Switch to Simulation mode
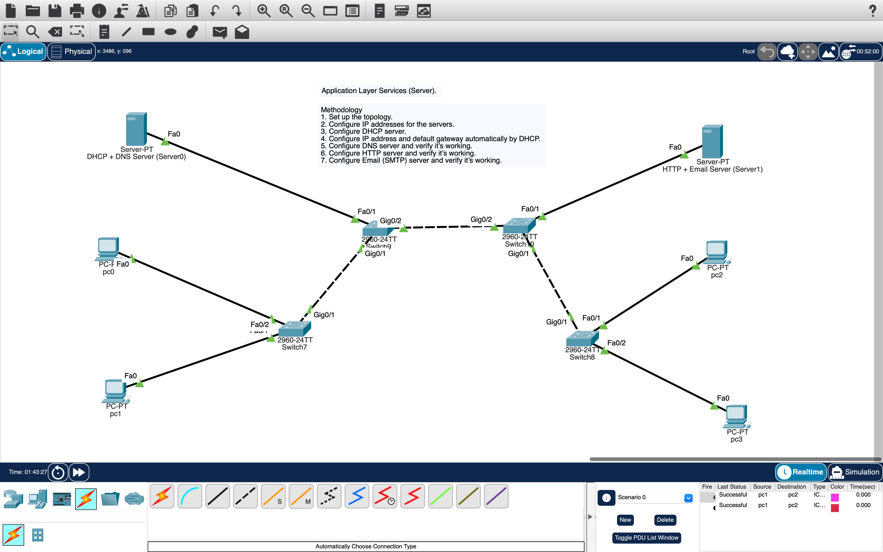Image resolution: width=883 pixels, height=552 pixels. click(856, 472)
